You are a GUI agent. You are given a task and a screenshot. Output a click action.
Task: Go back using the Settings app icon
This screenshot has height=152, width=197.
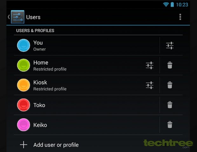point(17,17)
